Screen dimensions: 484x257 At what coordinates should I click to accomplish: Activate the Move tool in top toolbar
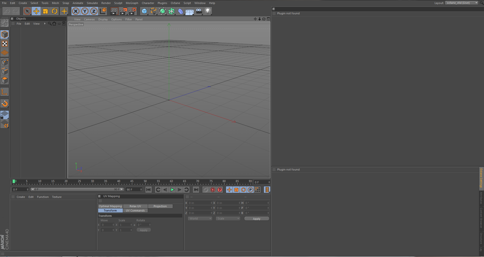[x=36, y=11]
